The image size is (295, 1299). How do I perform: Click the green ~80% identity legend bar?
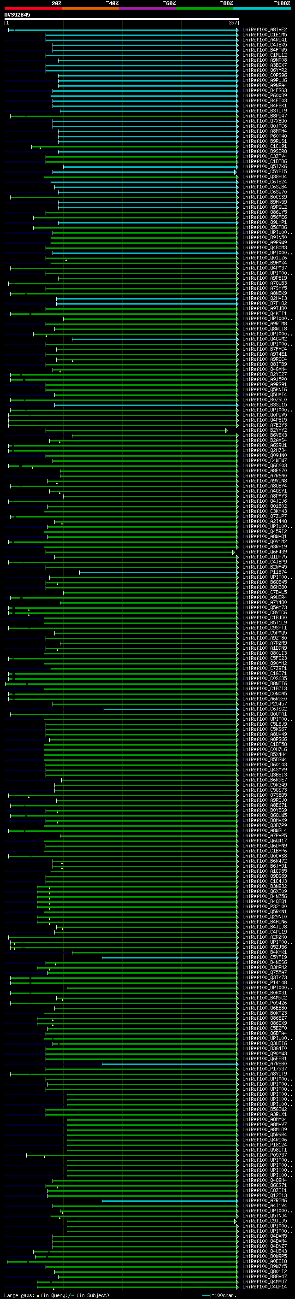click(x=205, y=8)
